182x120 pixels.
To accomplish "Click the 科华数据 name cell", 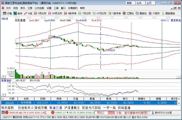I will click(26, 103).
